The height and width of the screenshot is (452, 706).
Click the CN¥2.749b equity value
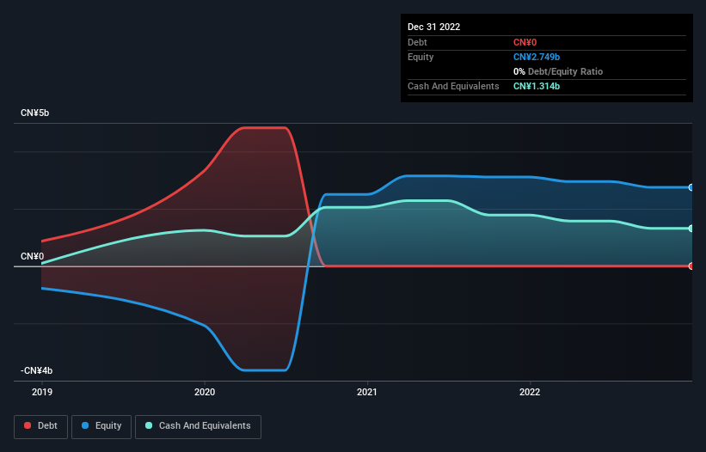[x=537, y=57]
